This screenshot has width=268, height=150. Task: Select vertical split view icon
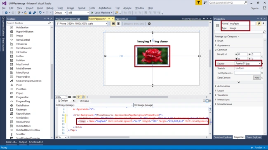204,101
